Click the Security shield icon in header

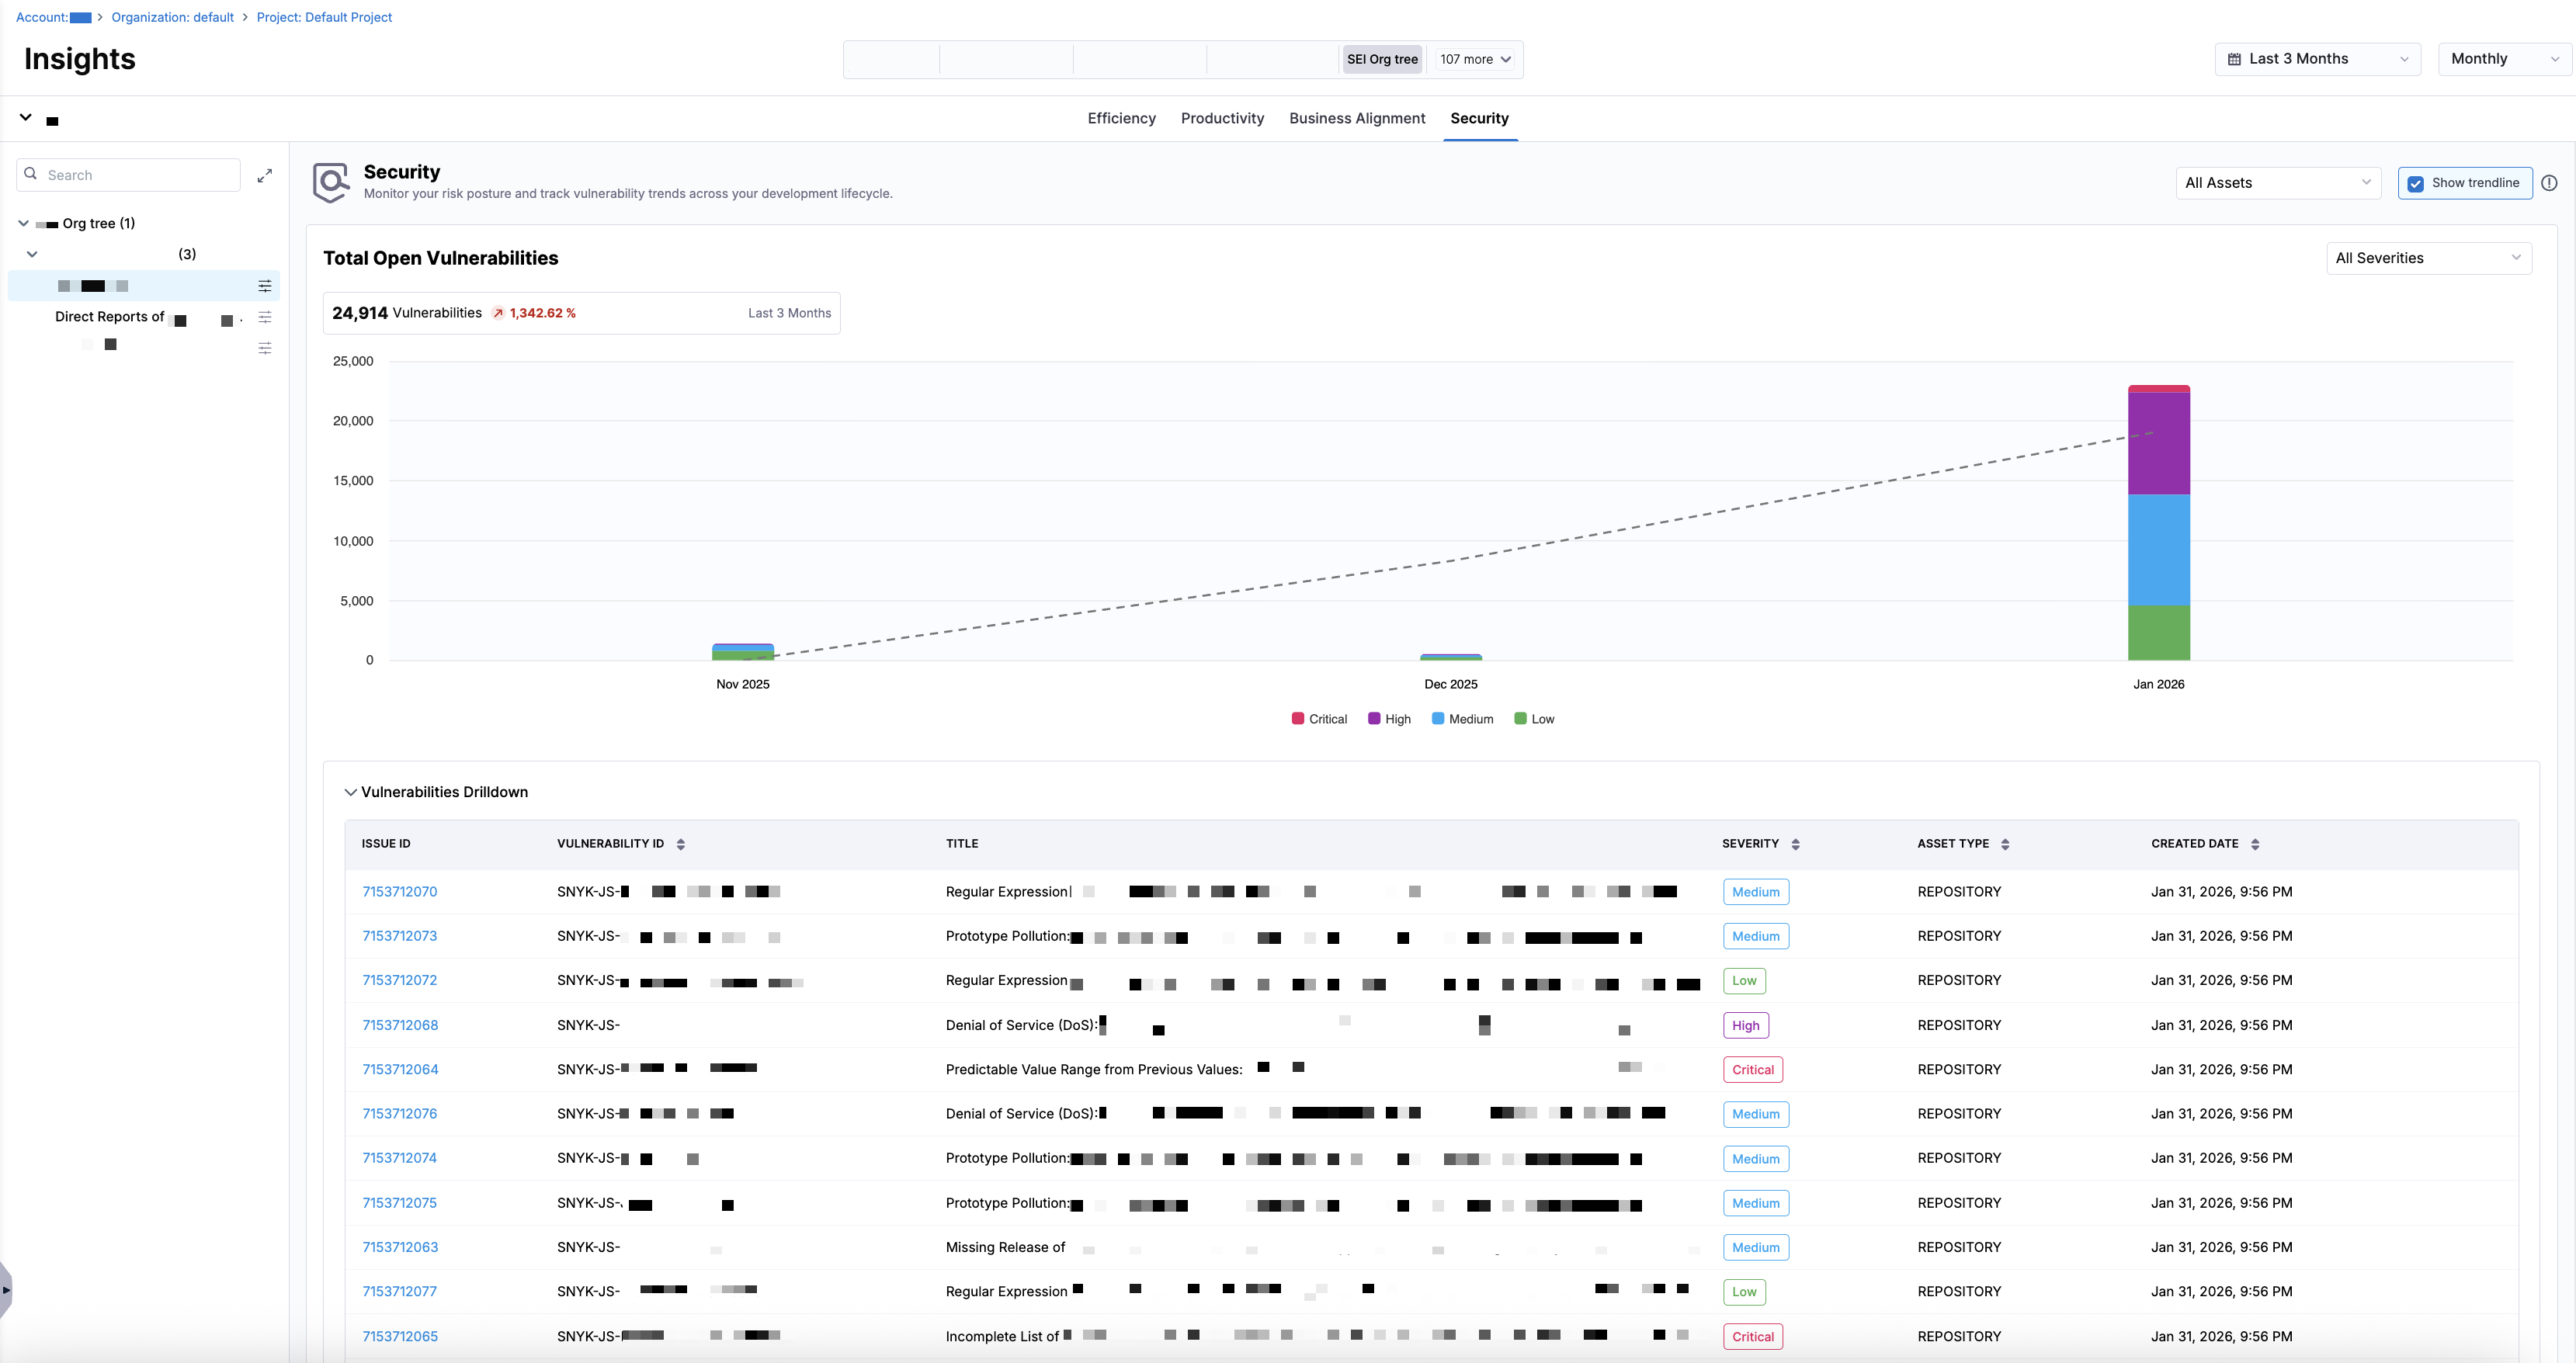coord(331,183)
